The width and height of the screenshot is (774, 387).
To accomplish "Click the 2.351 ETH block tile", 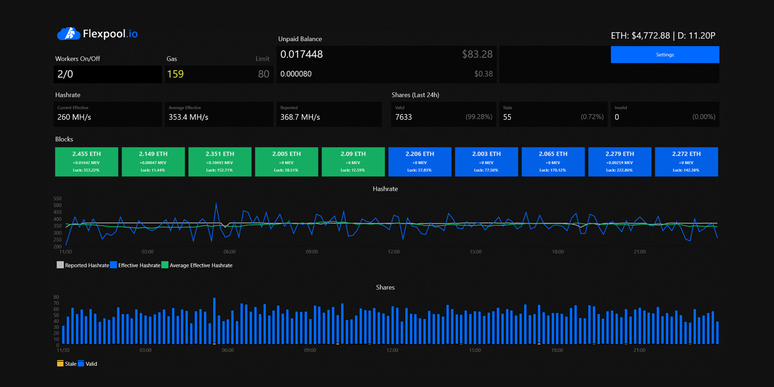I will (x=220, y=161).
